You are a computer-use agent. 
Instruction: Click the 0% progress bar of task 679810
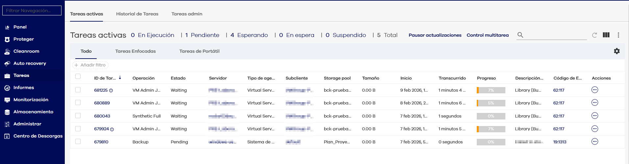point(491,142)
